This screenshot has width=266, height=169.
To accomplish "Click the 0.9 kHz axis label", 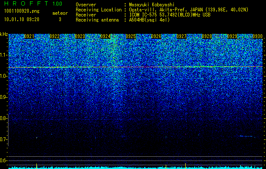I will (x=3, y=97).
